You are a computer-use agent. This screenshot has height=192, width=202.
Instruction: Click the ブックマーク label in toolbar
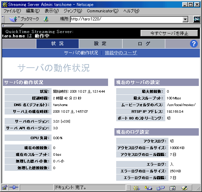click(30, 19)
